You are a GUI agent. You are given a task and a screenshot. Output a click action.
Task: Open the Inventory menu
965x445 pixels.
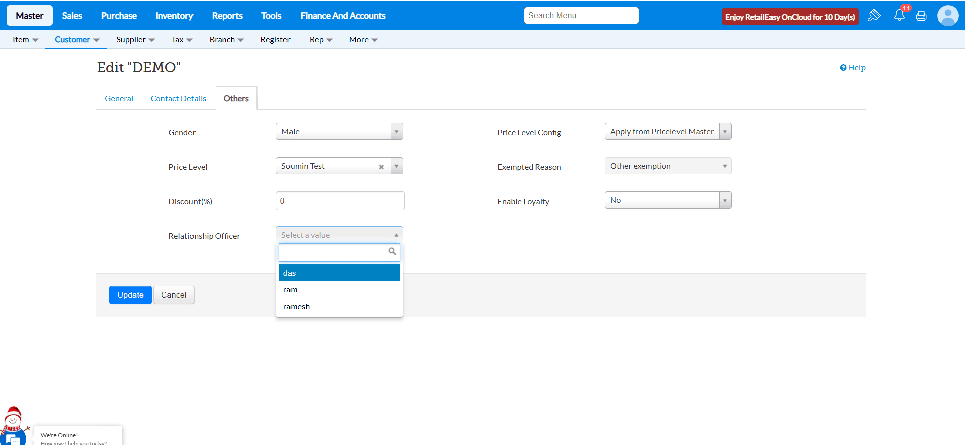(x=174, y=16)
